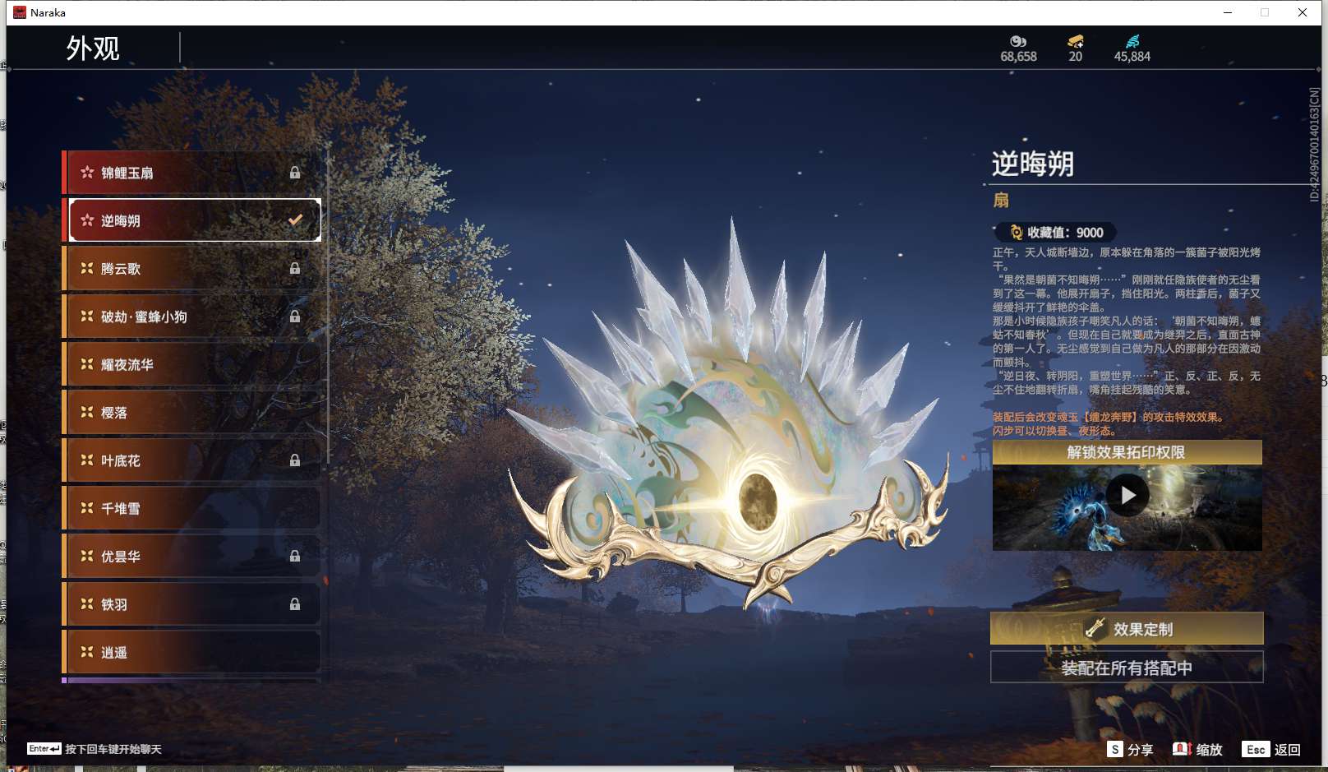Viewport: 1328px width, 772px height.
Task: Select the 樱落 skin row
Action: click(x=191, y=412)
